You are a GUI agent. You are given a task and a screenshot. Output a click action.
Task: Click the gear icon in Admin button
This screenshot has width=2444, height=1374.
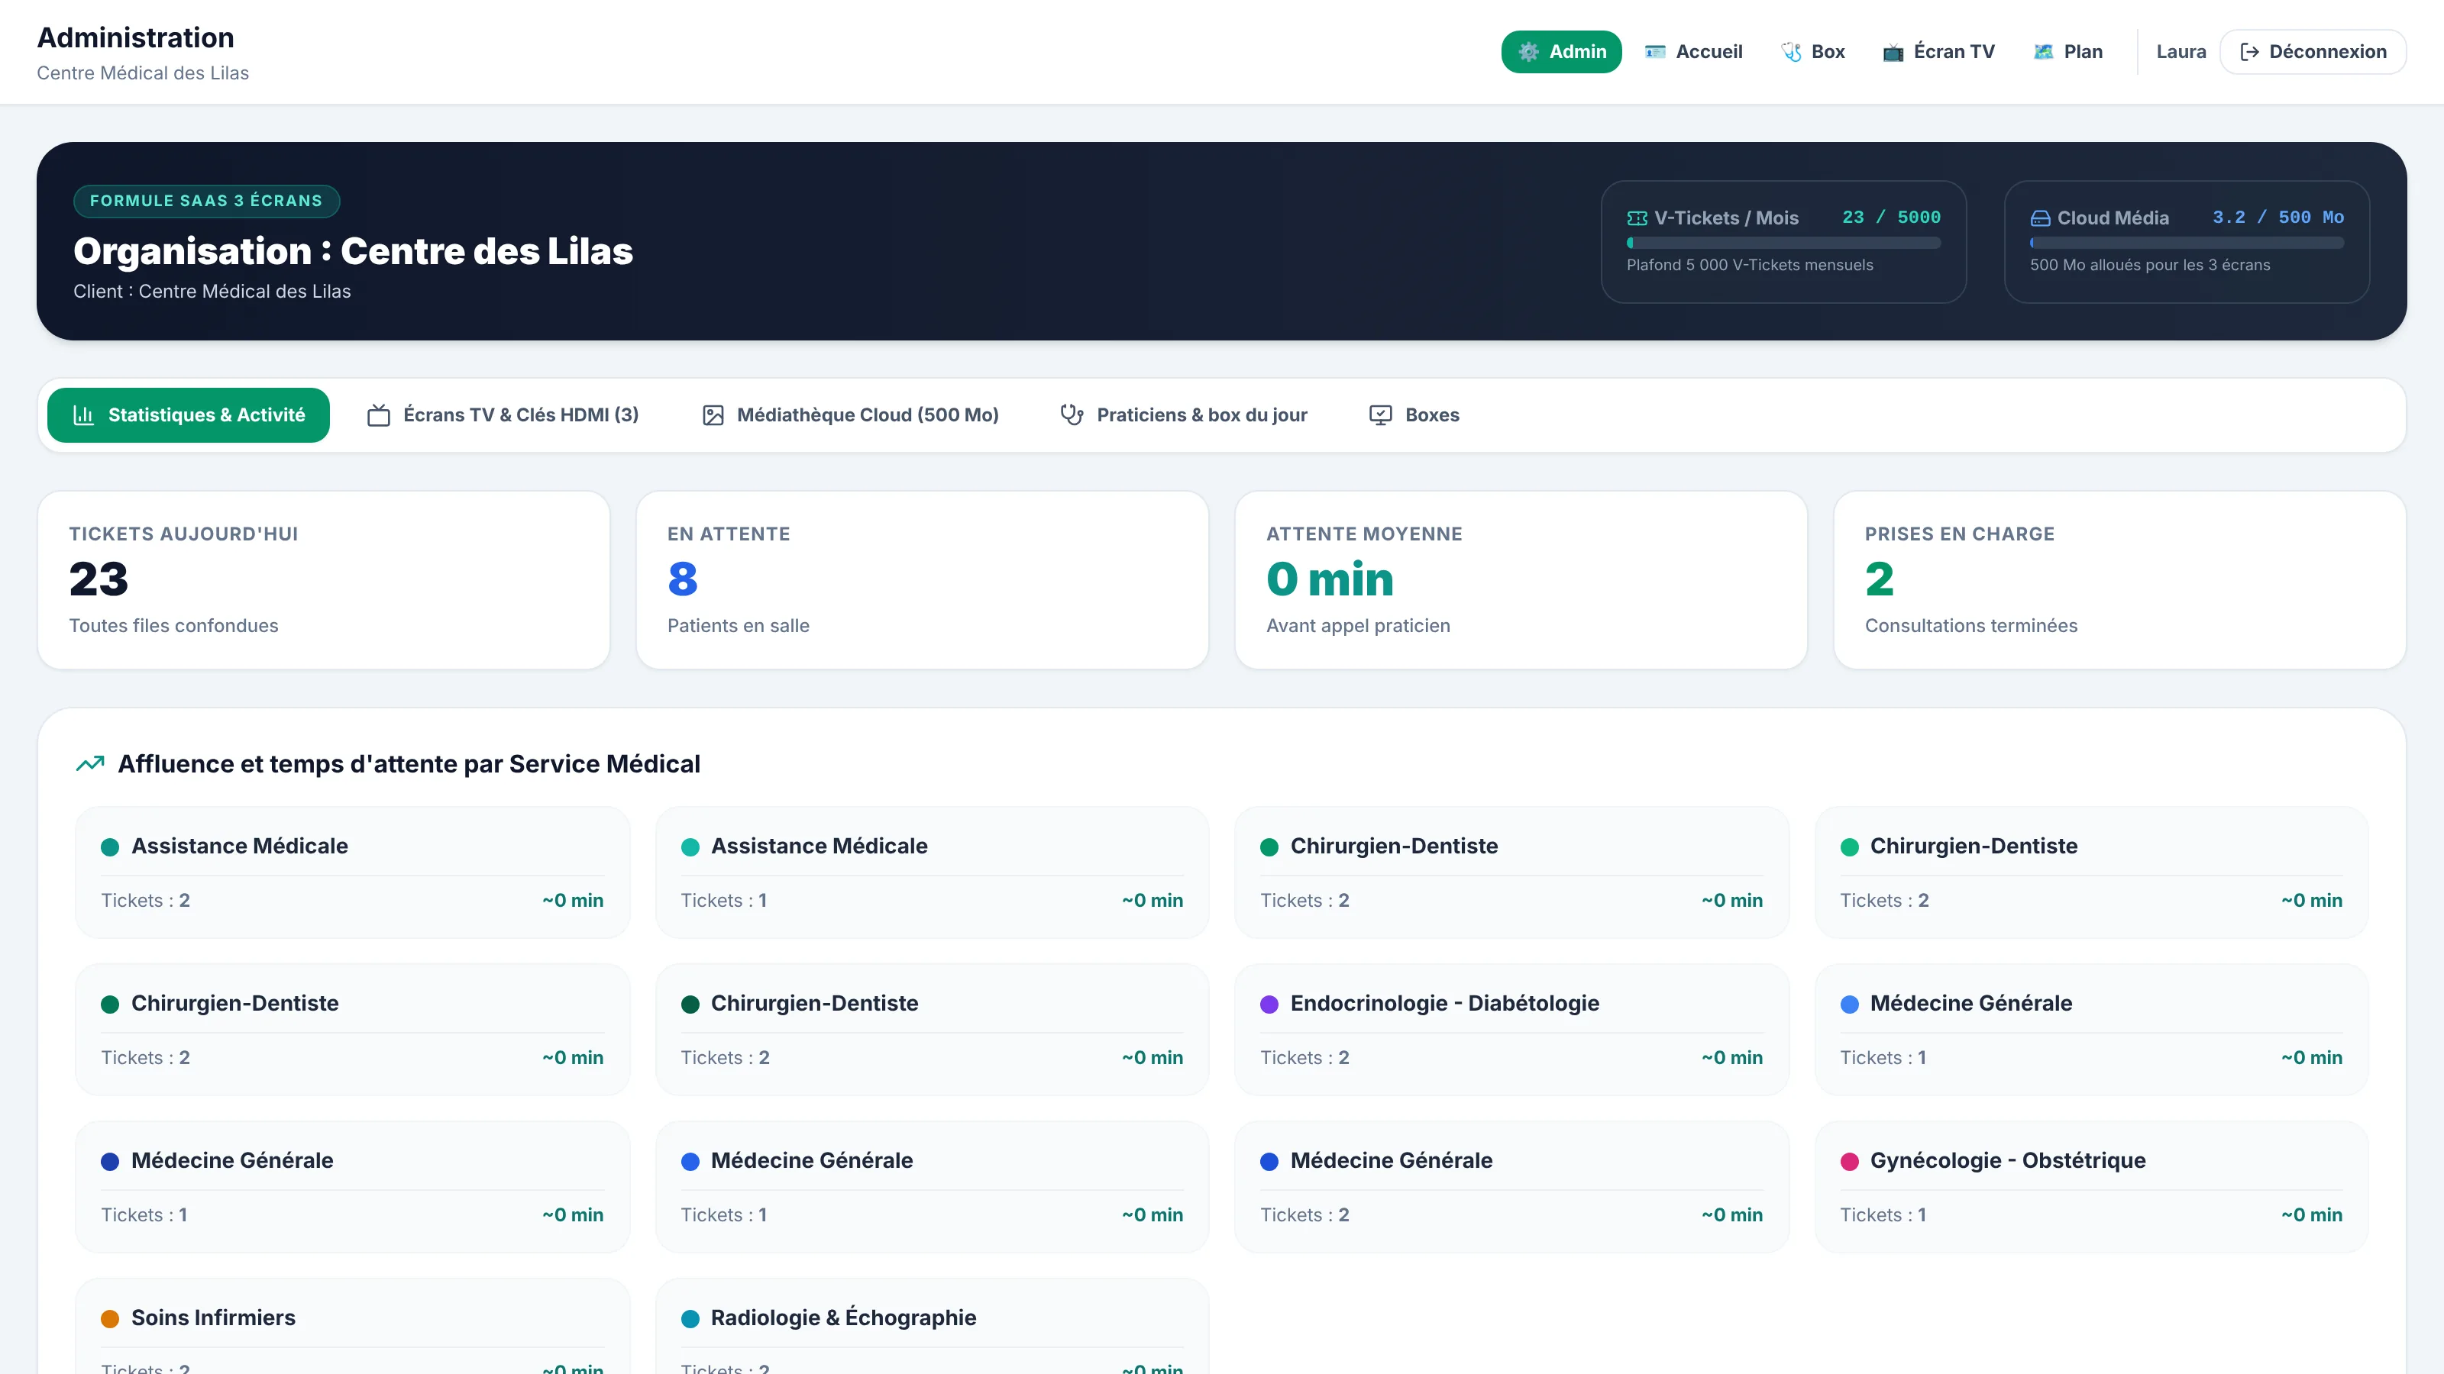click(1527, 51)
